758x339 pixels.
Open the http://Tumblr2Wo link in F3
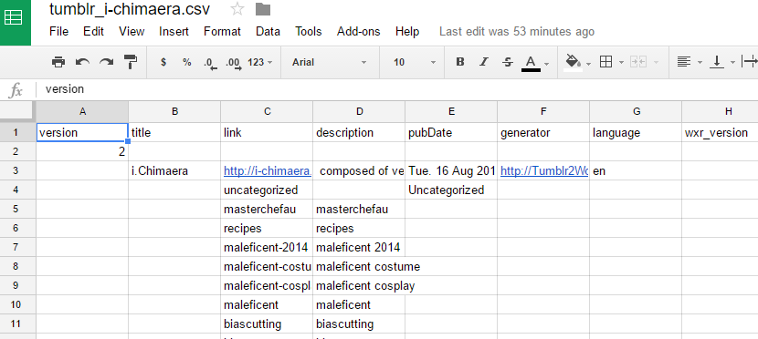[x=544, y=170]
